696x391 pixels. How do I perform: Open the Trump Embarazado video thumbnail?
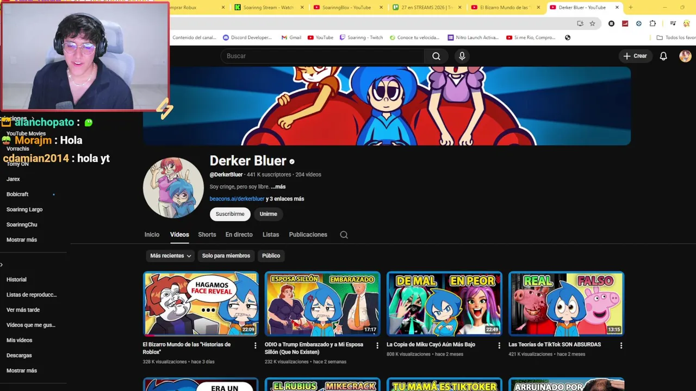pyautogui.click(x=322, y=304)
